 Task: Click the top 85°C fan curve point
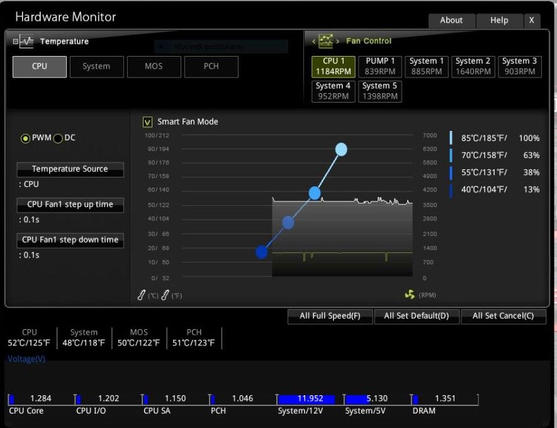point(341,150)
